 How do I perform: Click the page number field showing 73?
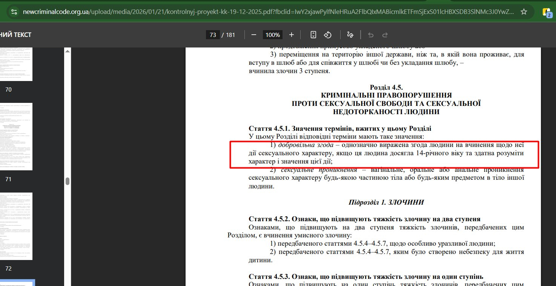coord(213,35)
